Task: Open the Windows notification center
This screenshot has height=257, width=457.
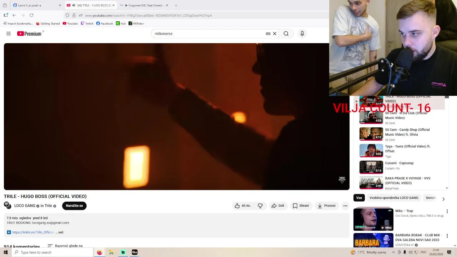Action: [x=449, y=252]
